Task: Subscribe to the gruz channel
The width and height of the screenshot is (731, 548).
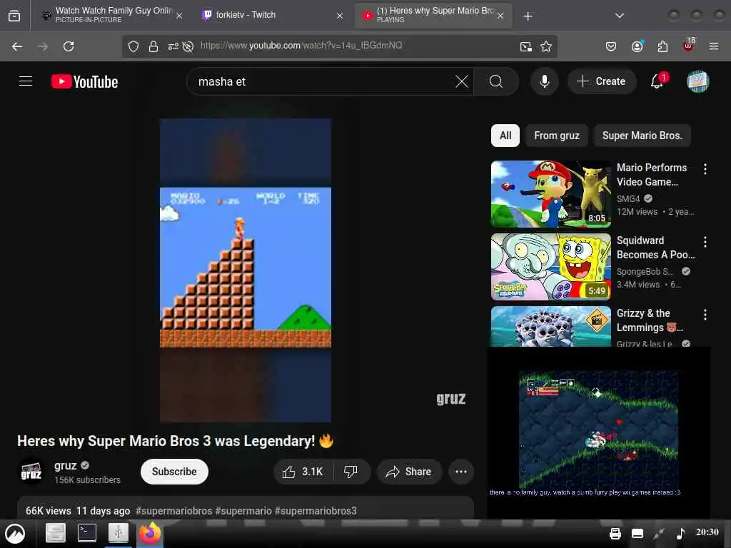Action: coord(174,472)
